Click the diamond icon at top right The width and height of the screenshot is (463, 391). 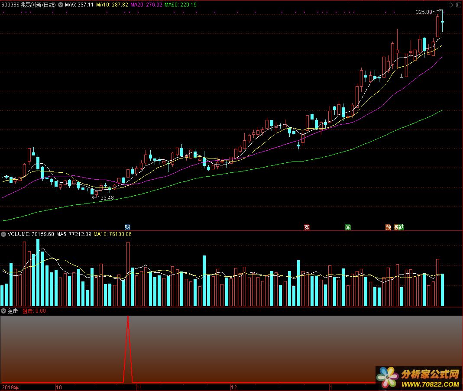coord(450,5)
